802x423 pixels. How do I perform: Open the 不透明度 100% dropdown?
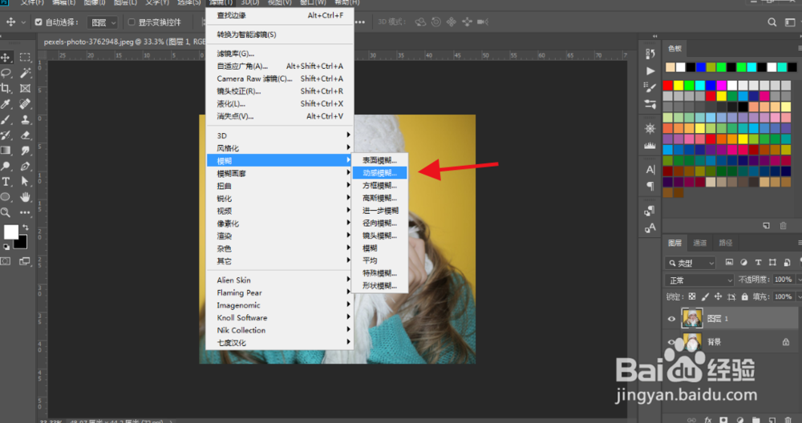799,280
